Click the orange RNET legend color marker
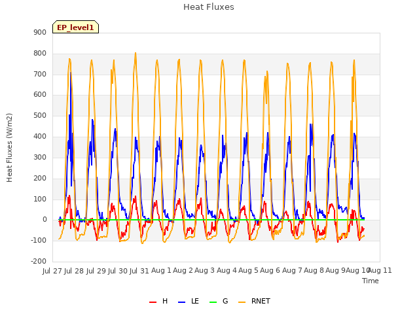Screen dimensions: 419x314 coord(242,302)
